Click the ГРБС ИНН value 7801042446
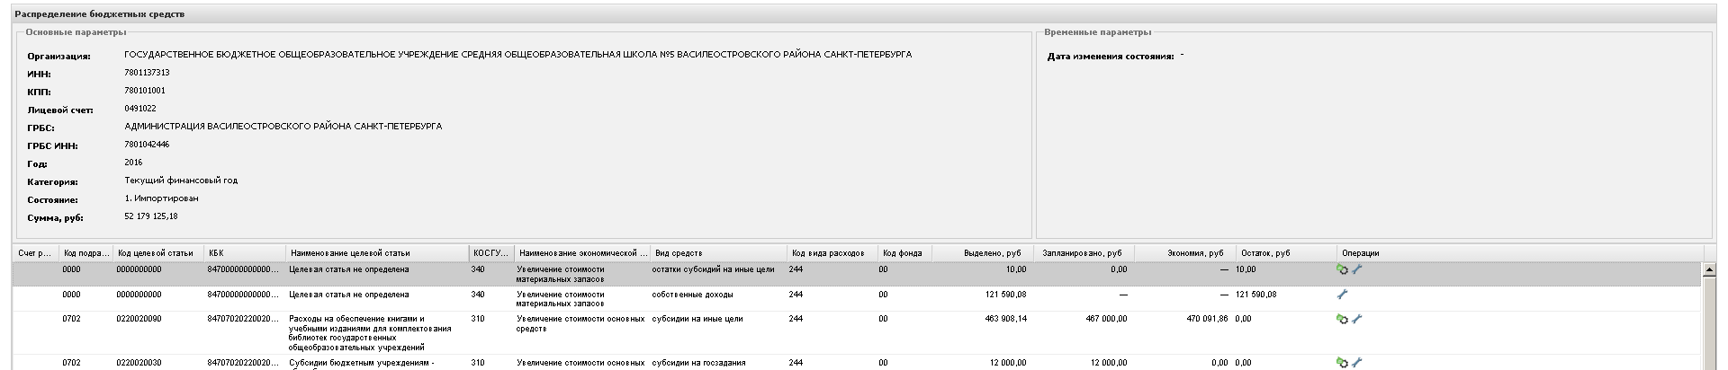 click(147, 145)
